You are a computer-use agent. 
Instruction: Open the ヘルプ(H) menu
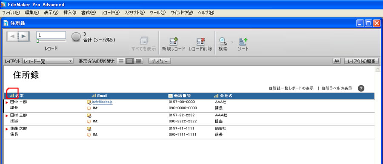206,13
